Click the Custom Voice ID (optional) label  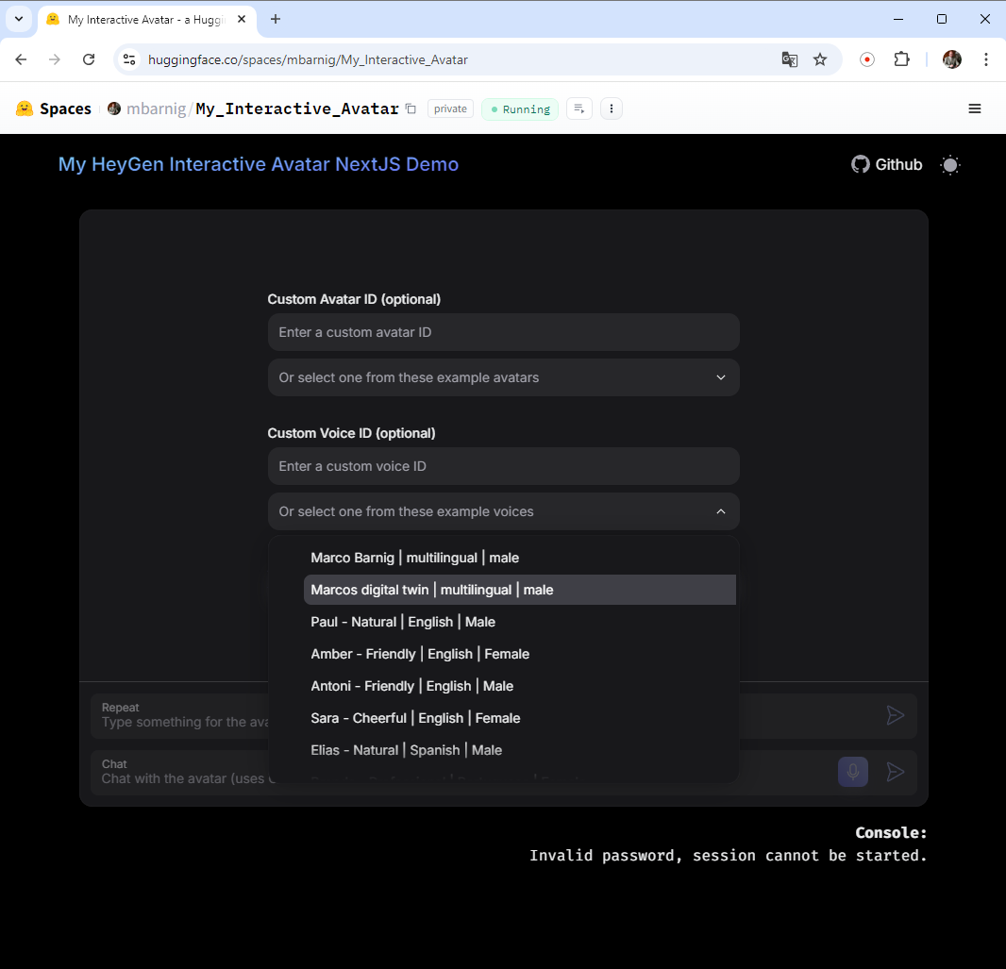click(352, 433)
